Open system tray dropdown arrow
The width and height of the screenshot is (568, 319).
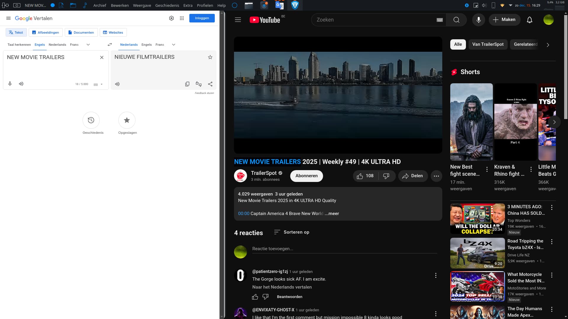(511, 5)
